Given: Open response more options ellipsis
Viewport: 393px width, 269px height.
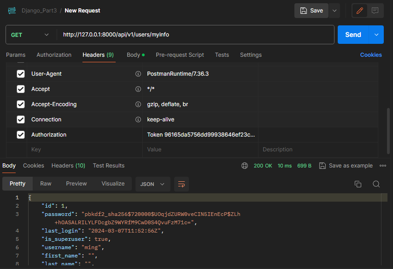Looking at the screenshot, I should (x=383, y=166).
